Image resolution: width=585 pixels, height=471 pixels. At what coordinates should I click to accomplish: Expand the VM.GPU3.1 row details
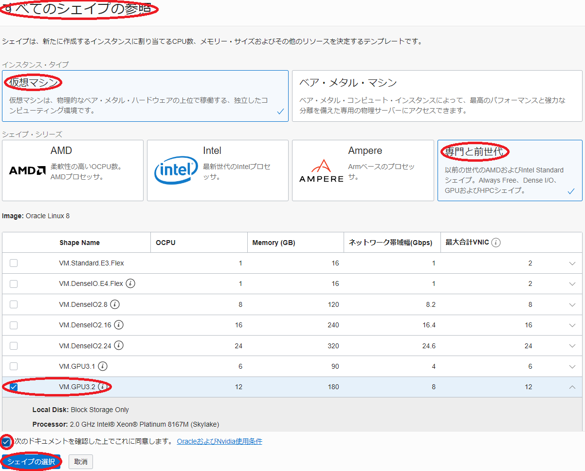tap(572, 367)
